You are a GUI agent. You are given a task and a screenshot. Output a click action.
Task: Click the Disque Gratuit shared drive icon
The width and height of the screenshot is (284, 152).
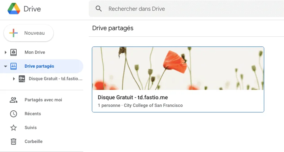(x=22, y=79)
